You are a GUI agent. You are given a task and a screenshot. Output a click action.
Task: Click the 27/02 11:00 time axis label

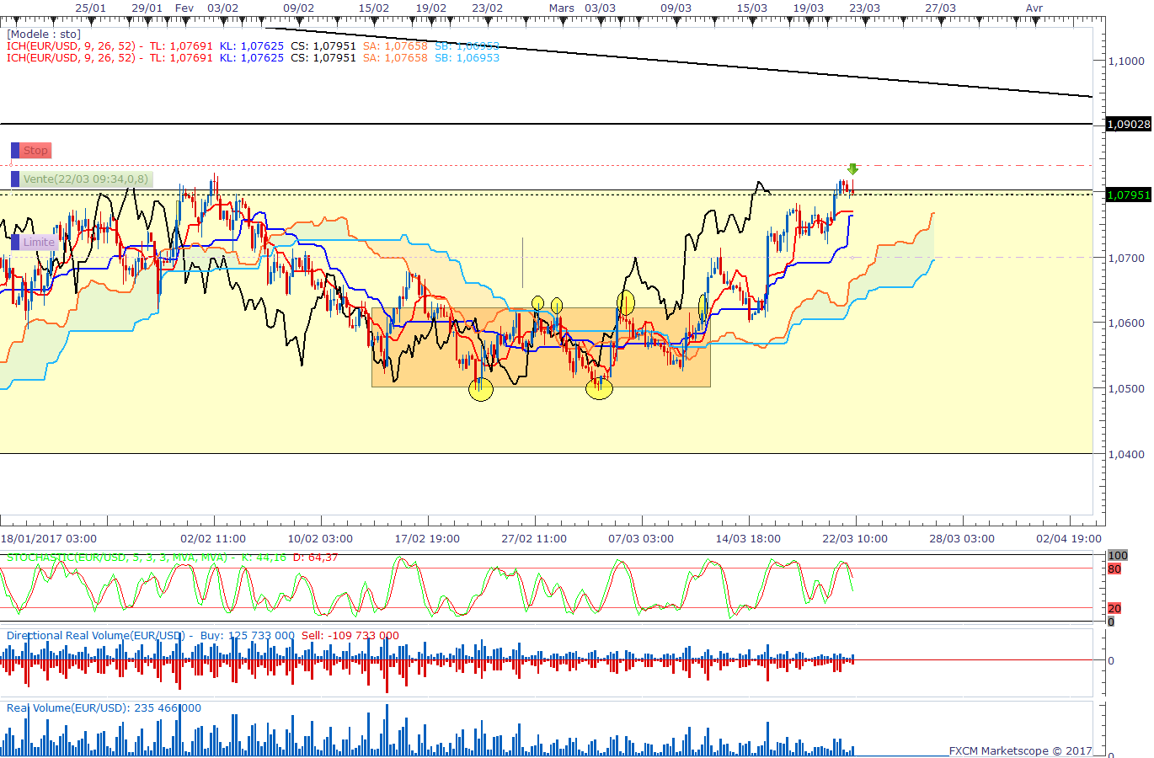click(534, 538)
